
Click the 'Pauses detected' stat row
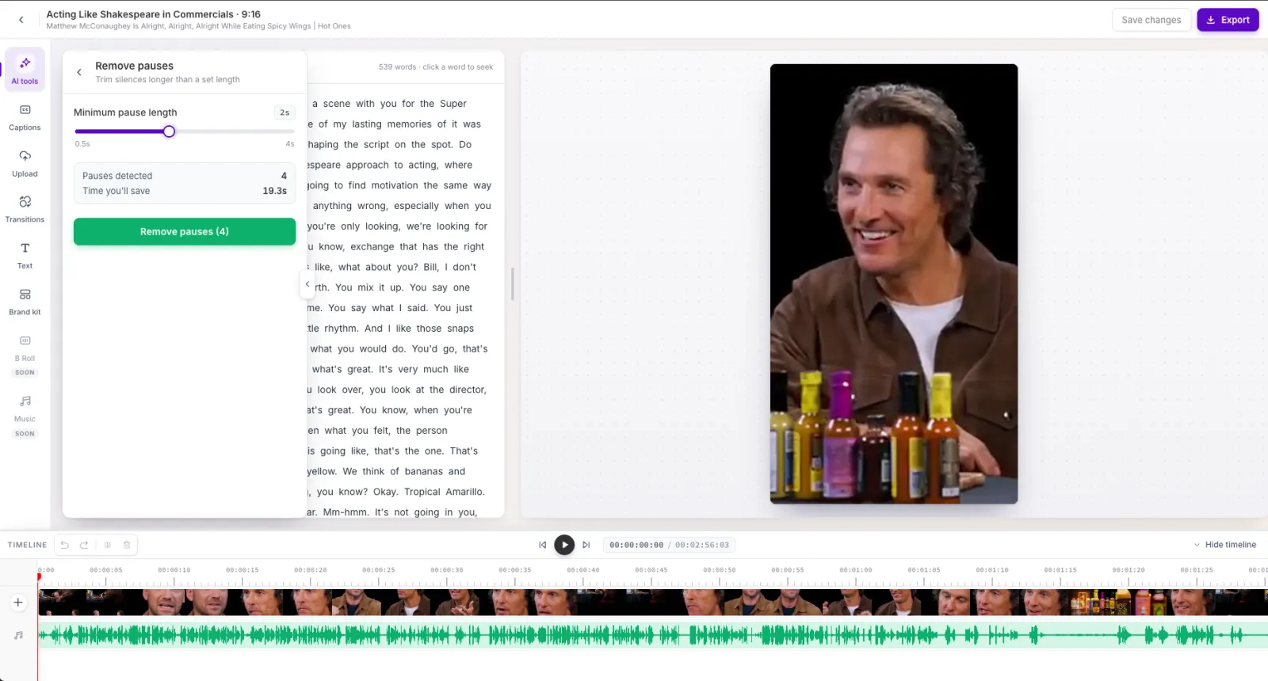185,176
